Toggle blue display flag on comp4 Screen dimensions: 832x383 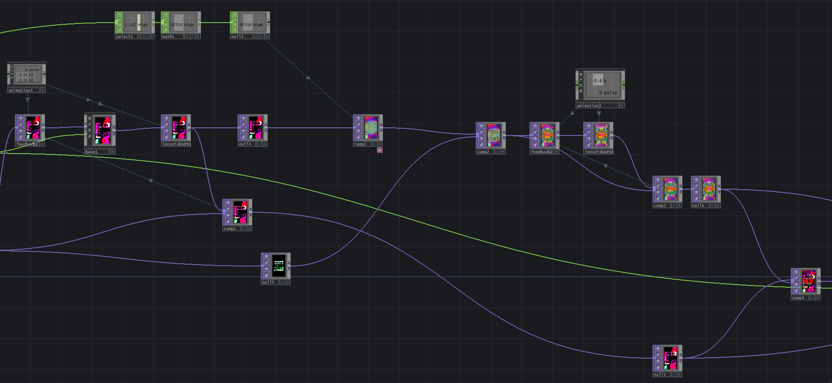pos(812,298)
